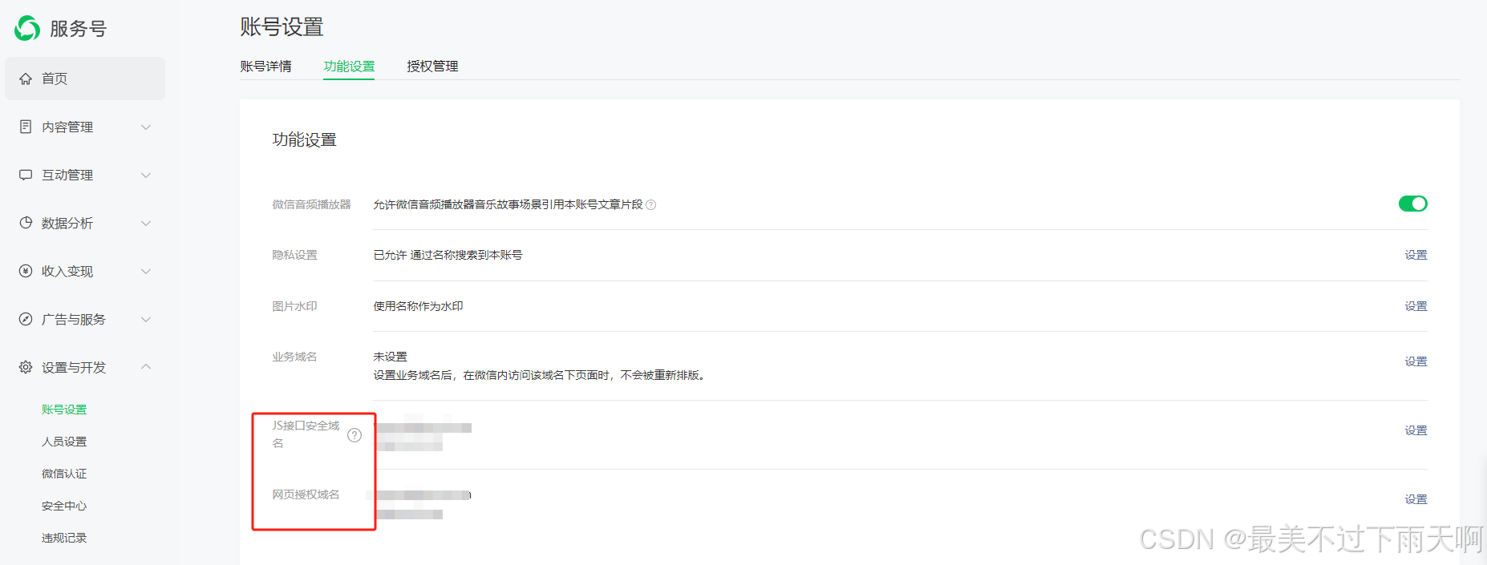
Task: Click the 广告与服务 menu label
Action: tap(74, 319)
